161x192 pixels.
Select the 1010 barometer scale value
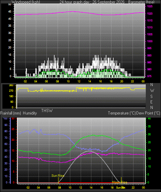(150, 27)
